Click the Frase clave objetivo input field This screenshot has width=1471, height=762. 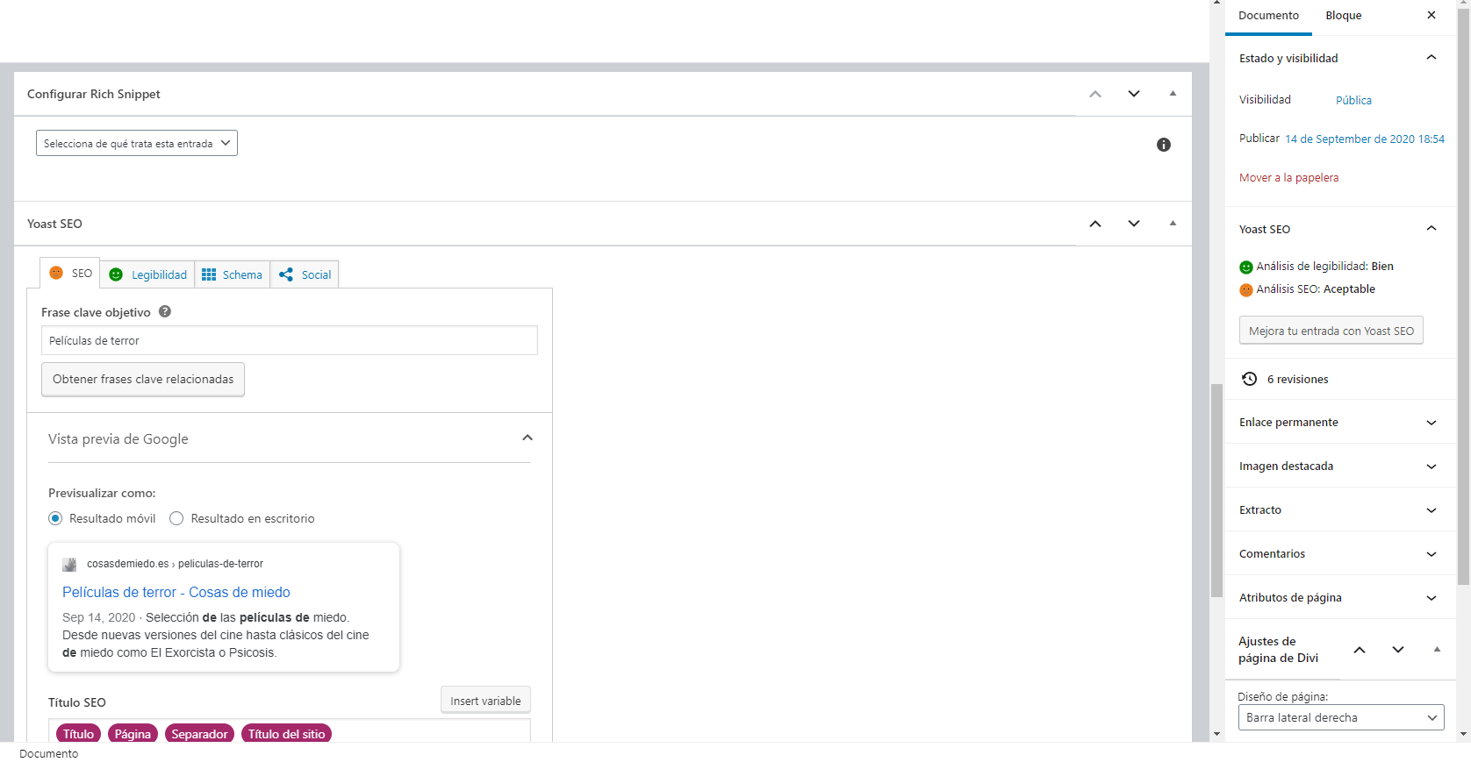(x=290, y=340)
